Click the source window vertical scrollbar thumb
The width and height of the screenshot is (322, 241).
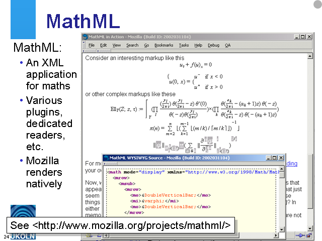(282, 175)
